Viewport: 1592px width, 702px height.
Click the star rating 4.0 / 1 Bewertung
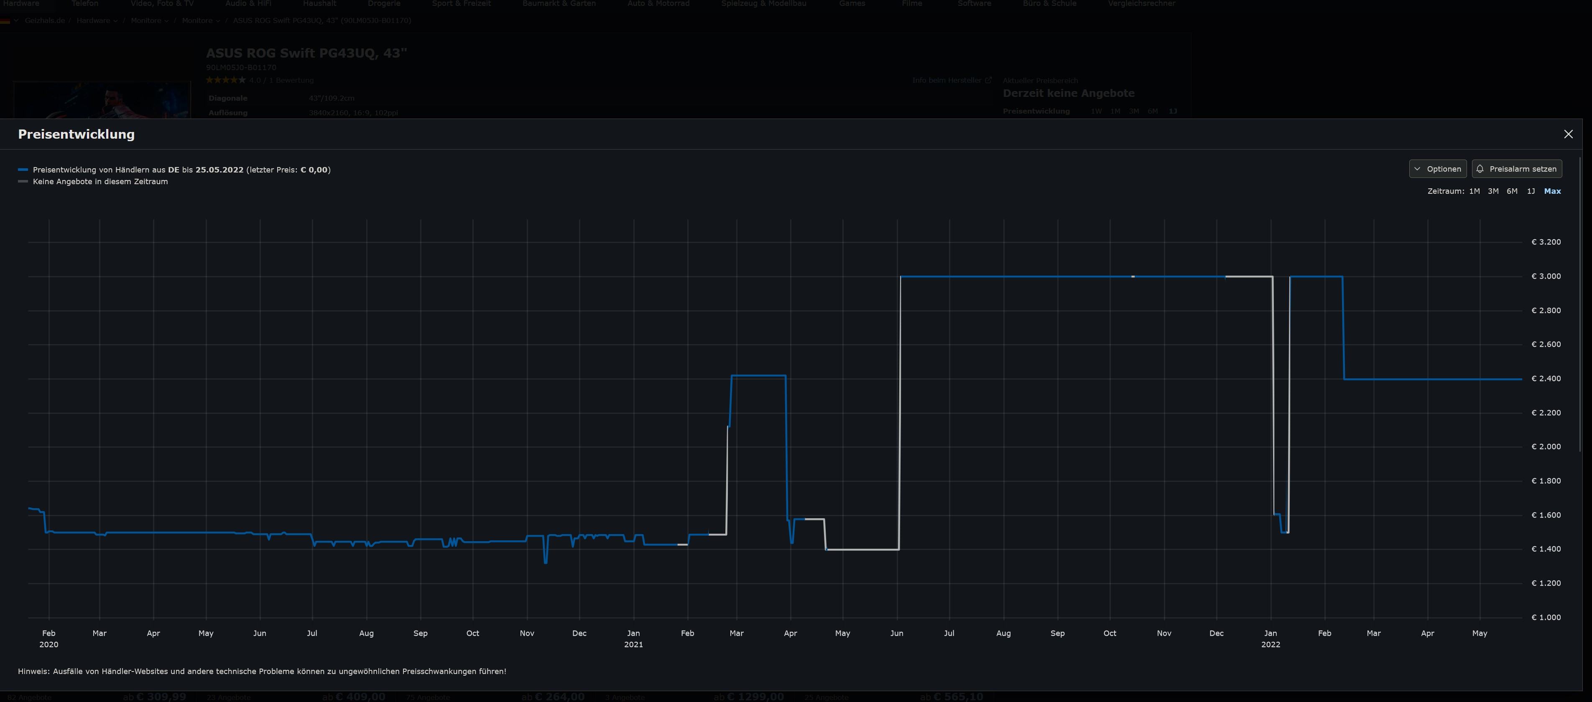pos(260,80)
